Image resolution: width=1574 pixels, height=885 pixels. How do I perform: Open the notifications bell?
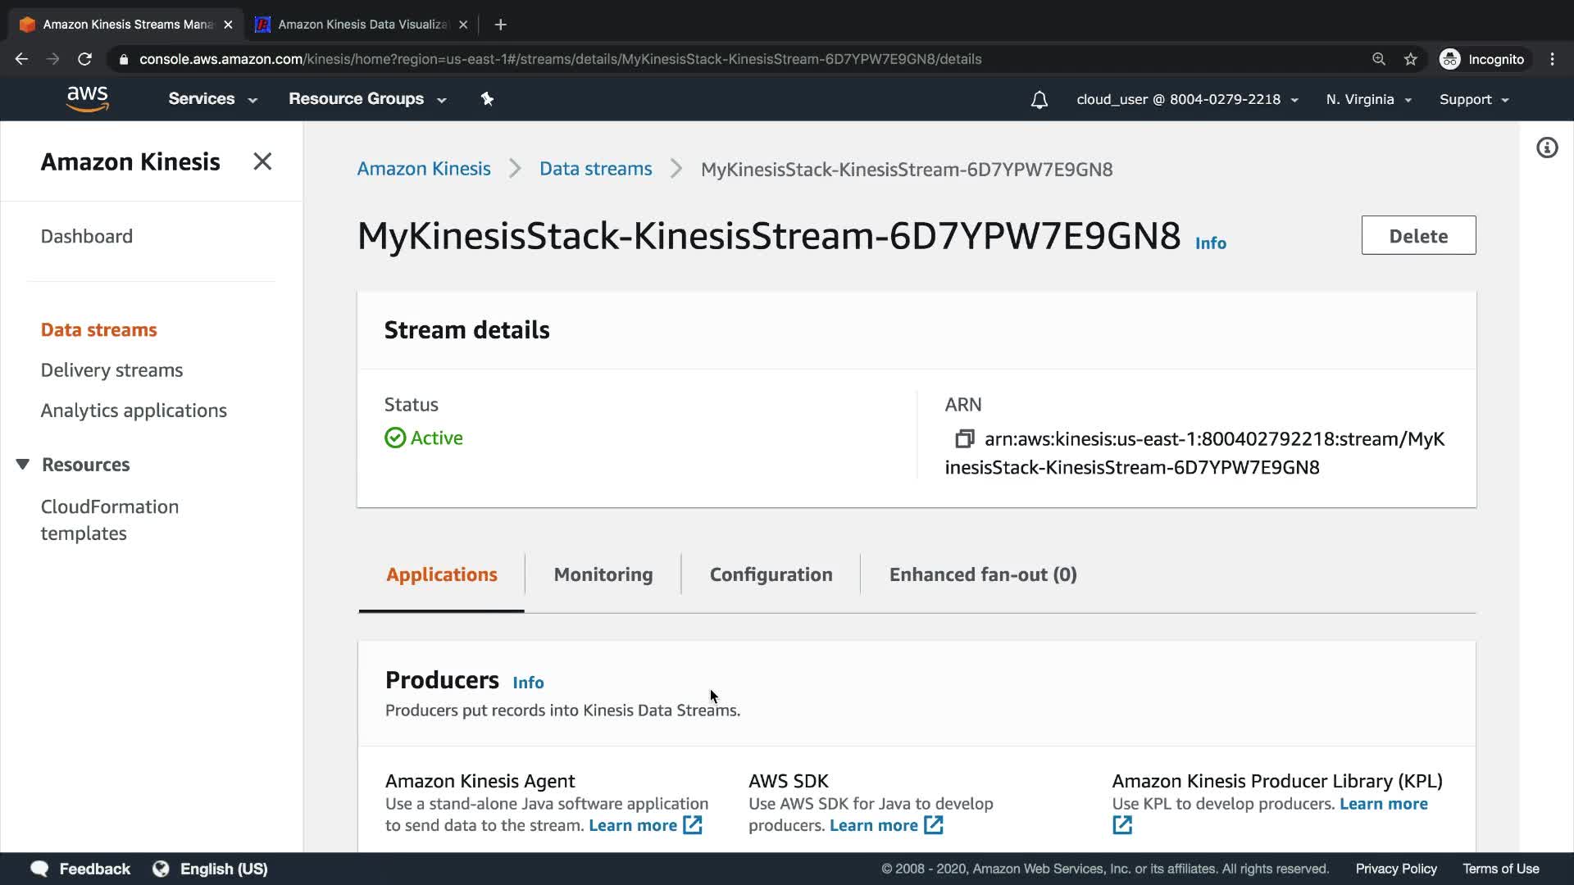tap(1039, 100)
